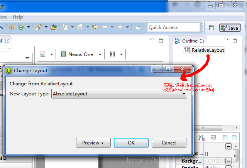Click the new Java class icon

(21, 27)
